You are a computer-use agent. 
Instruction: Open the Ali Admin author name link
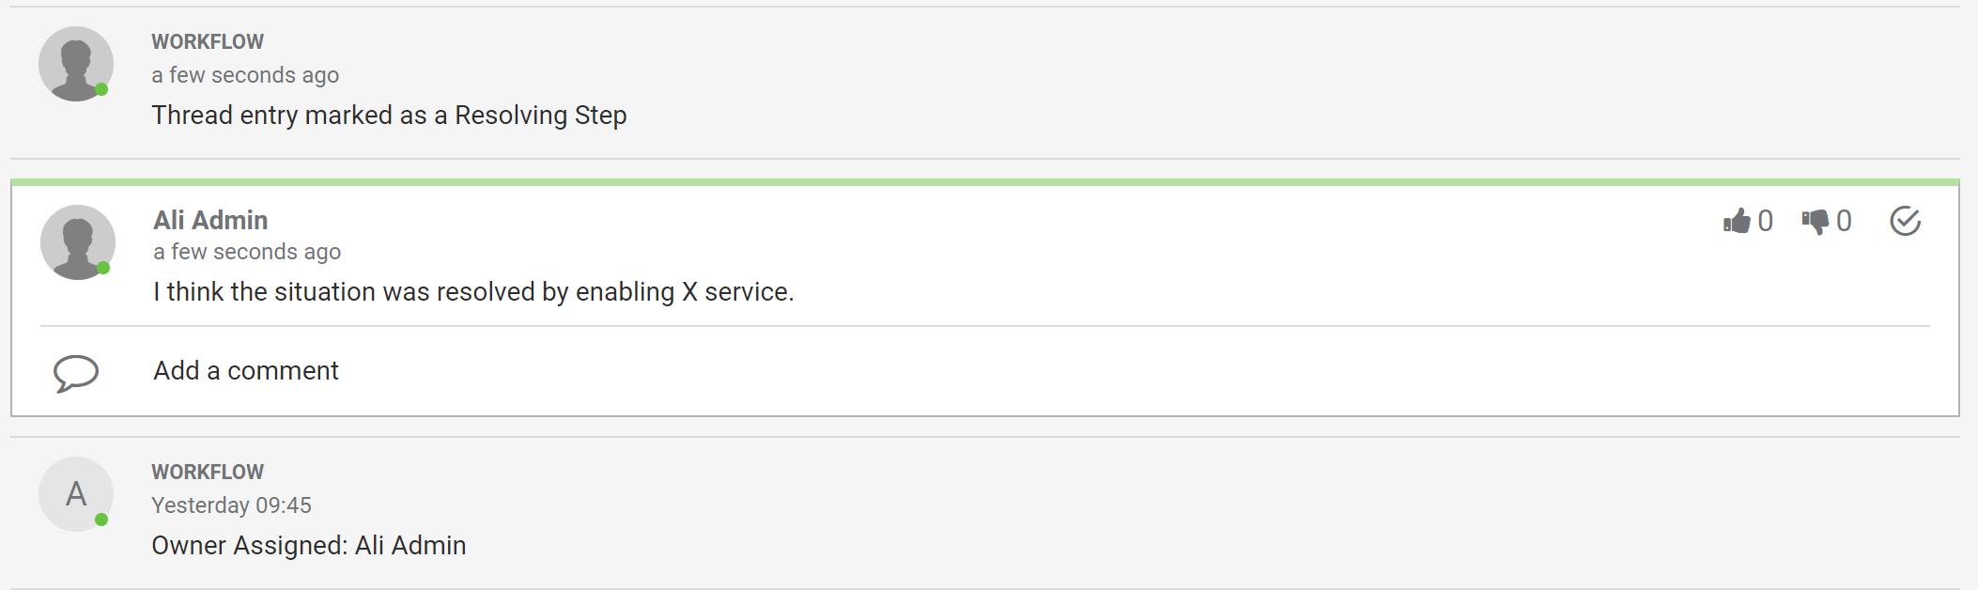pyautogui.click(x=210, y=220)
